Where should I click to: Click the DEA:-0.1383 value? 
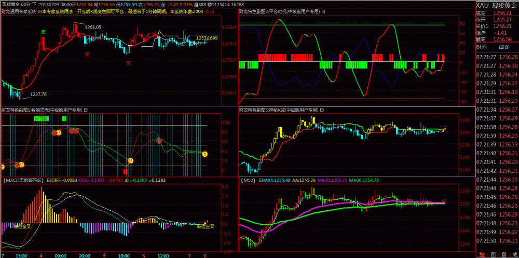(x=92, y=180)
